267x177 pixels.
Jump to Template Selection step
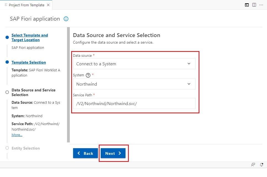[x=29, y=62]
